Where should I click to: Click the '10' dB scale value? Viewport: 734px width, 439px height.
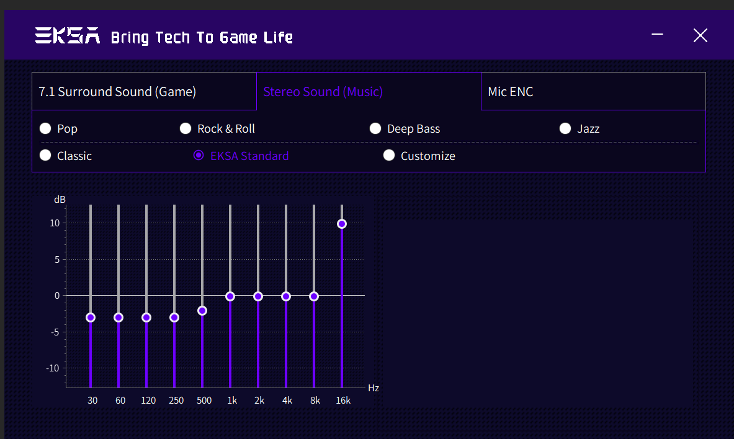55,223
